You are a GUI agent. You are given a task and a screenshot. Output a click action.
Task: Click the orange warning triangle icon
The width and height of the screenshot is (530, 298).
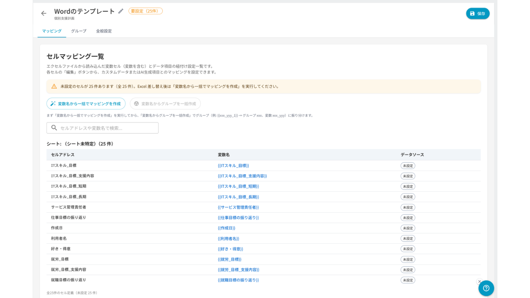(x=54, y=87)
